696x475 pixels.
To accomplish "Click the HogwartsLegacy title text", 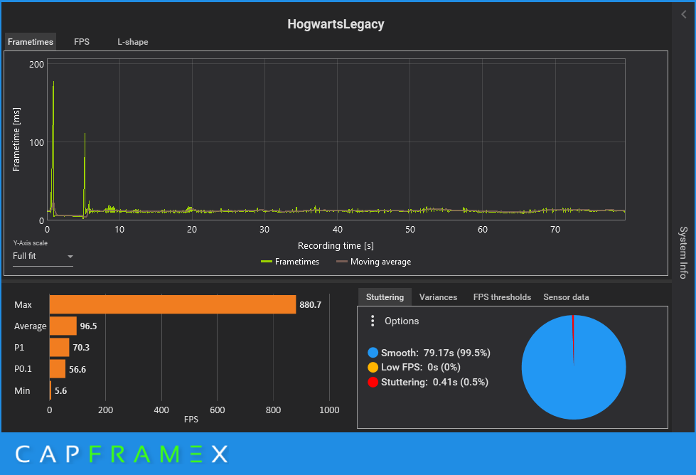I will coord(336,24).
